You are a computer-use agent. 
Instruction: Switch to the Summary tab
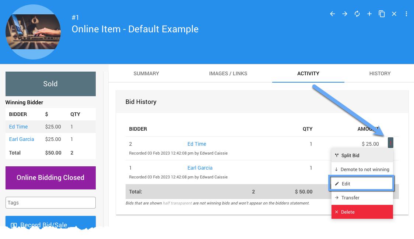point(146,73)
